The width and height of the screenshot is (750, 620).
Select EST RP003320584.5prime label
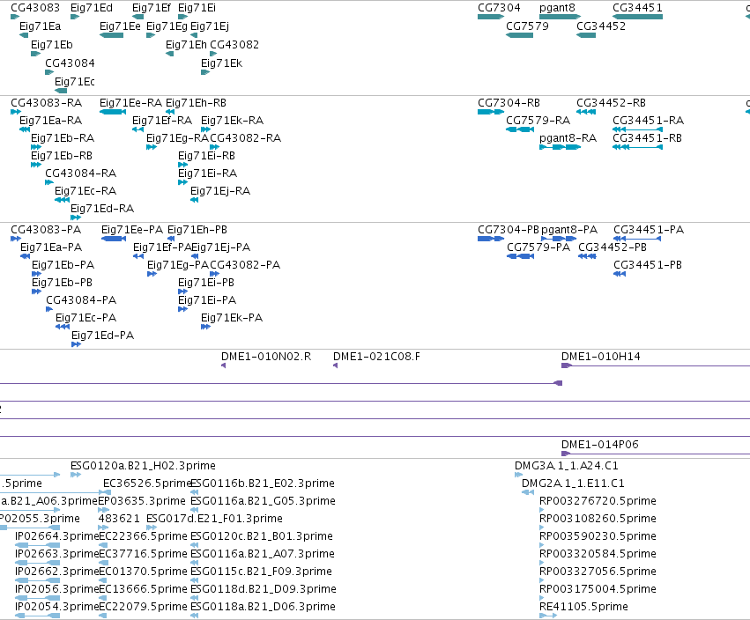[x=598, y=554]
